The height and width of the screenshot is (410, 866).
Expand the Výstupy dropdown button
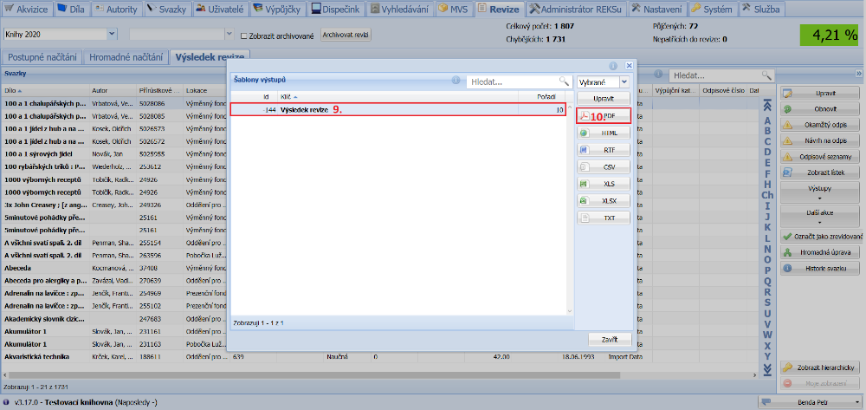click(x=819, y=191)
